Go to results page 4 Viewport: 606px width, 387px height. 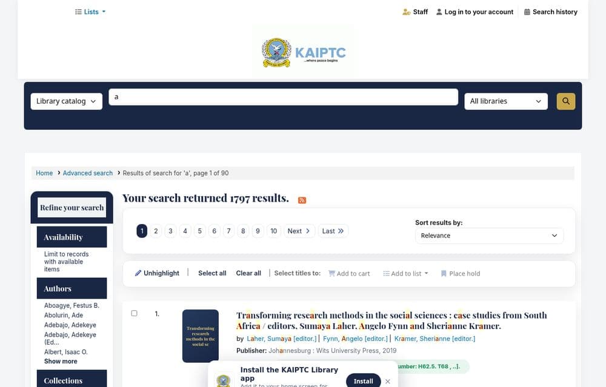[185, 231]
